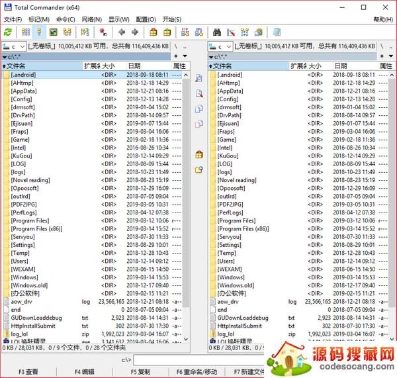
Task: Click the forward arrow navigation icon
Action: coord(135,32)
